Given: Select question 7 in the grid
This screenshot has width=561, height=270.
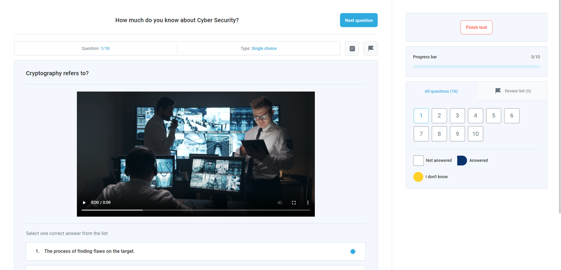Looking at the screenshot, I should pyautogui.click(x=421, y=134).
